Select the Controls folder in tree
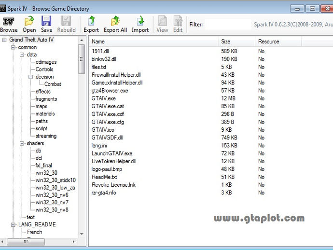 point(44,69)
